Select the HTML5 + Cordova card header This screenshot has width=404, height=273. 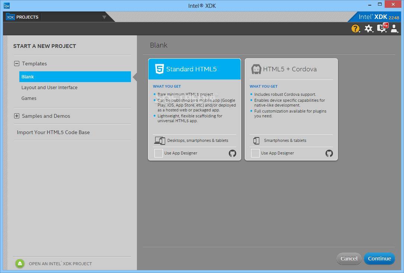pyautogui.click(x=291, y=69)
